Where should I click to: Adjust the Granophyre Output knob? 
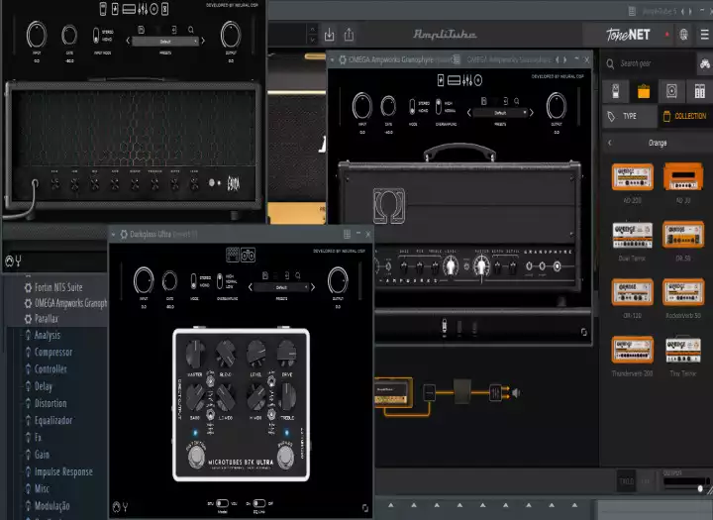point(557,106)
